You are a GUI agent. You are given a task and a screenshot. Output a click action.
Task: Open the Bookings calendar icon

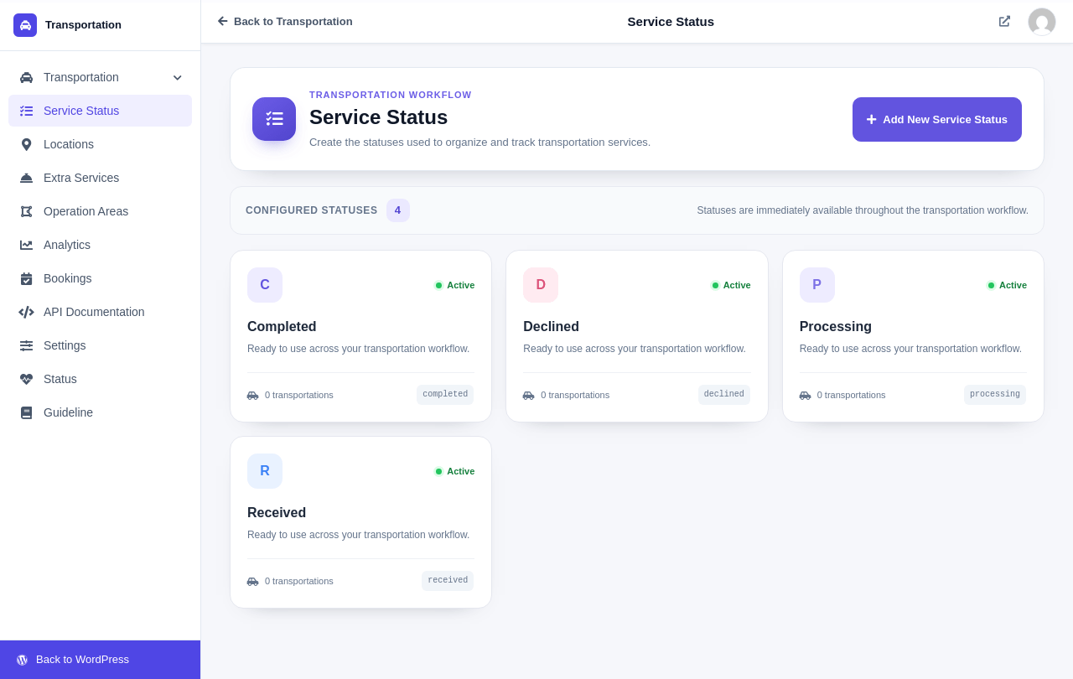coord(26,278)
